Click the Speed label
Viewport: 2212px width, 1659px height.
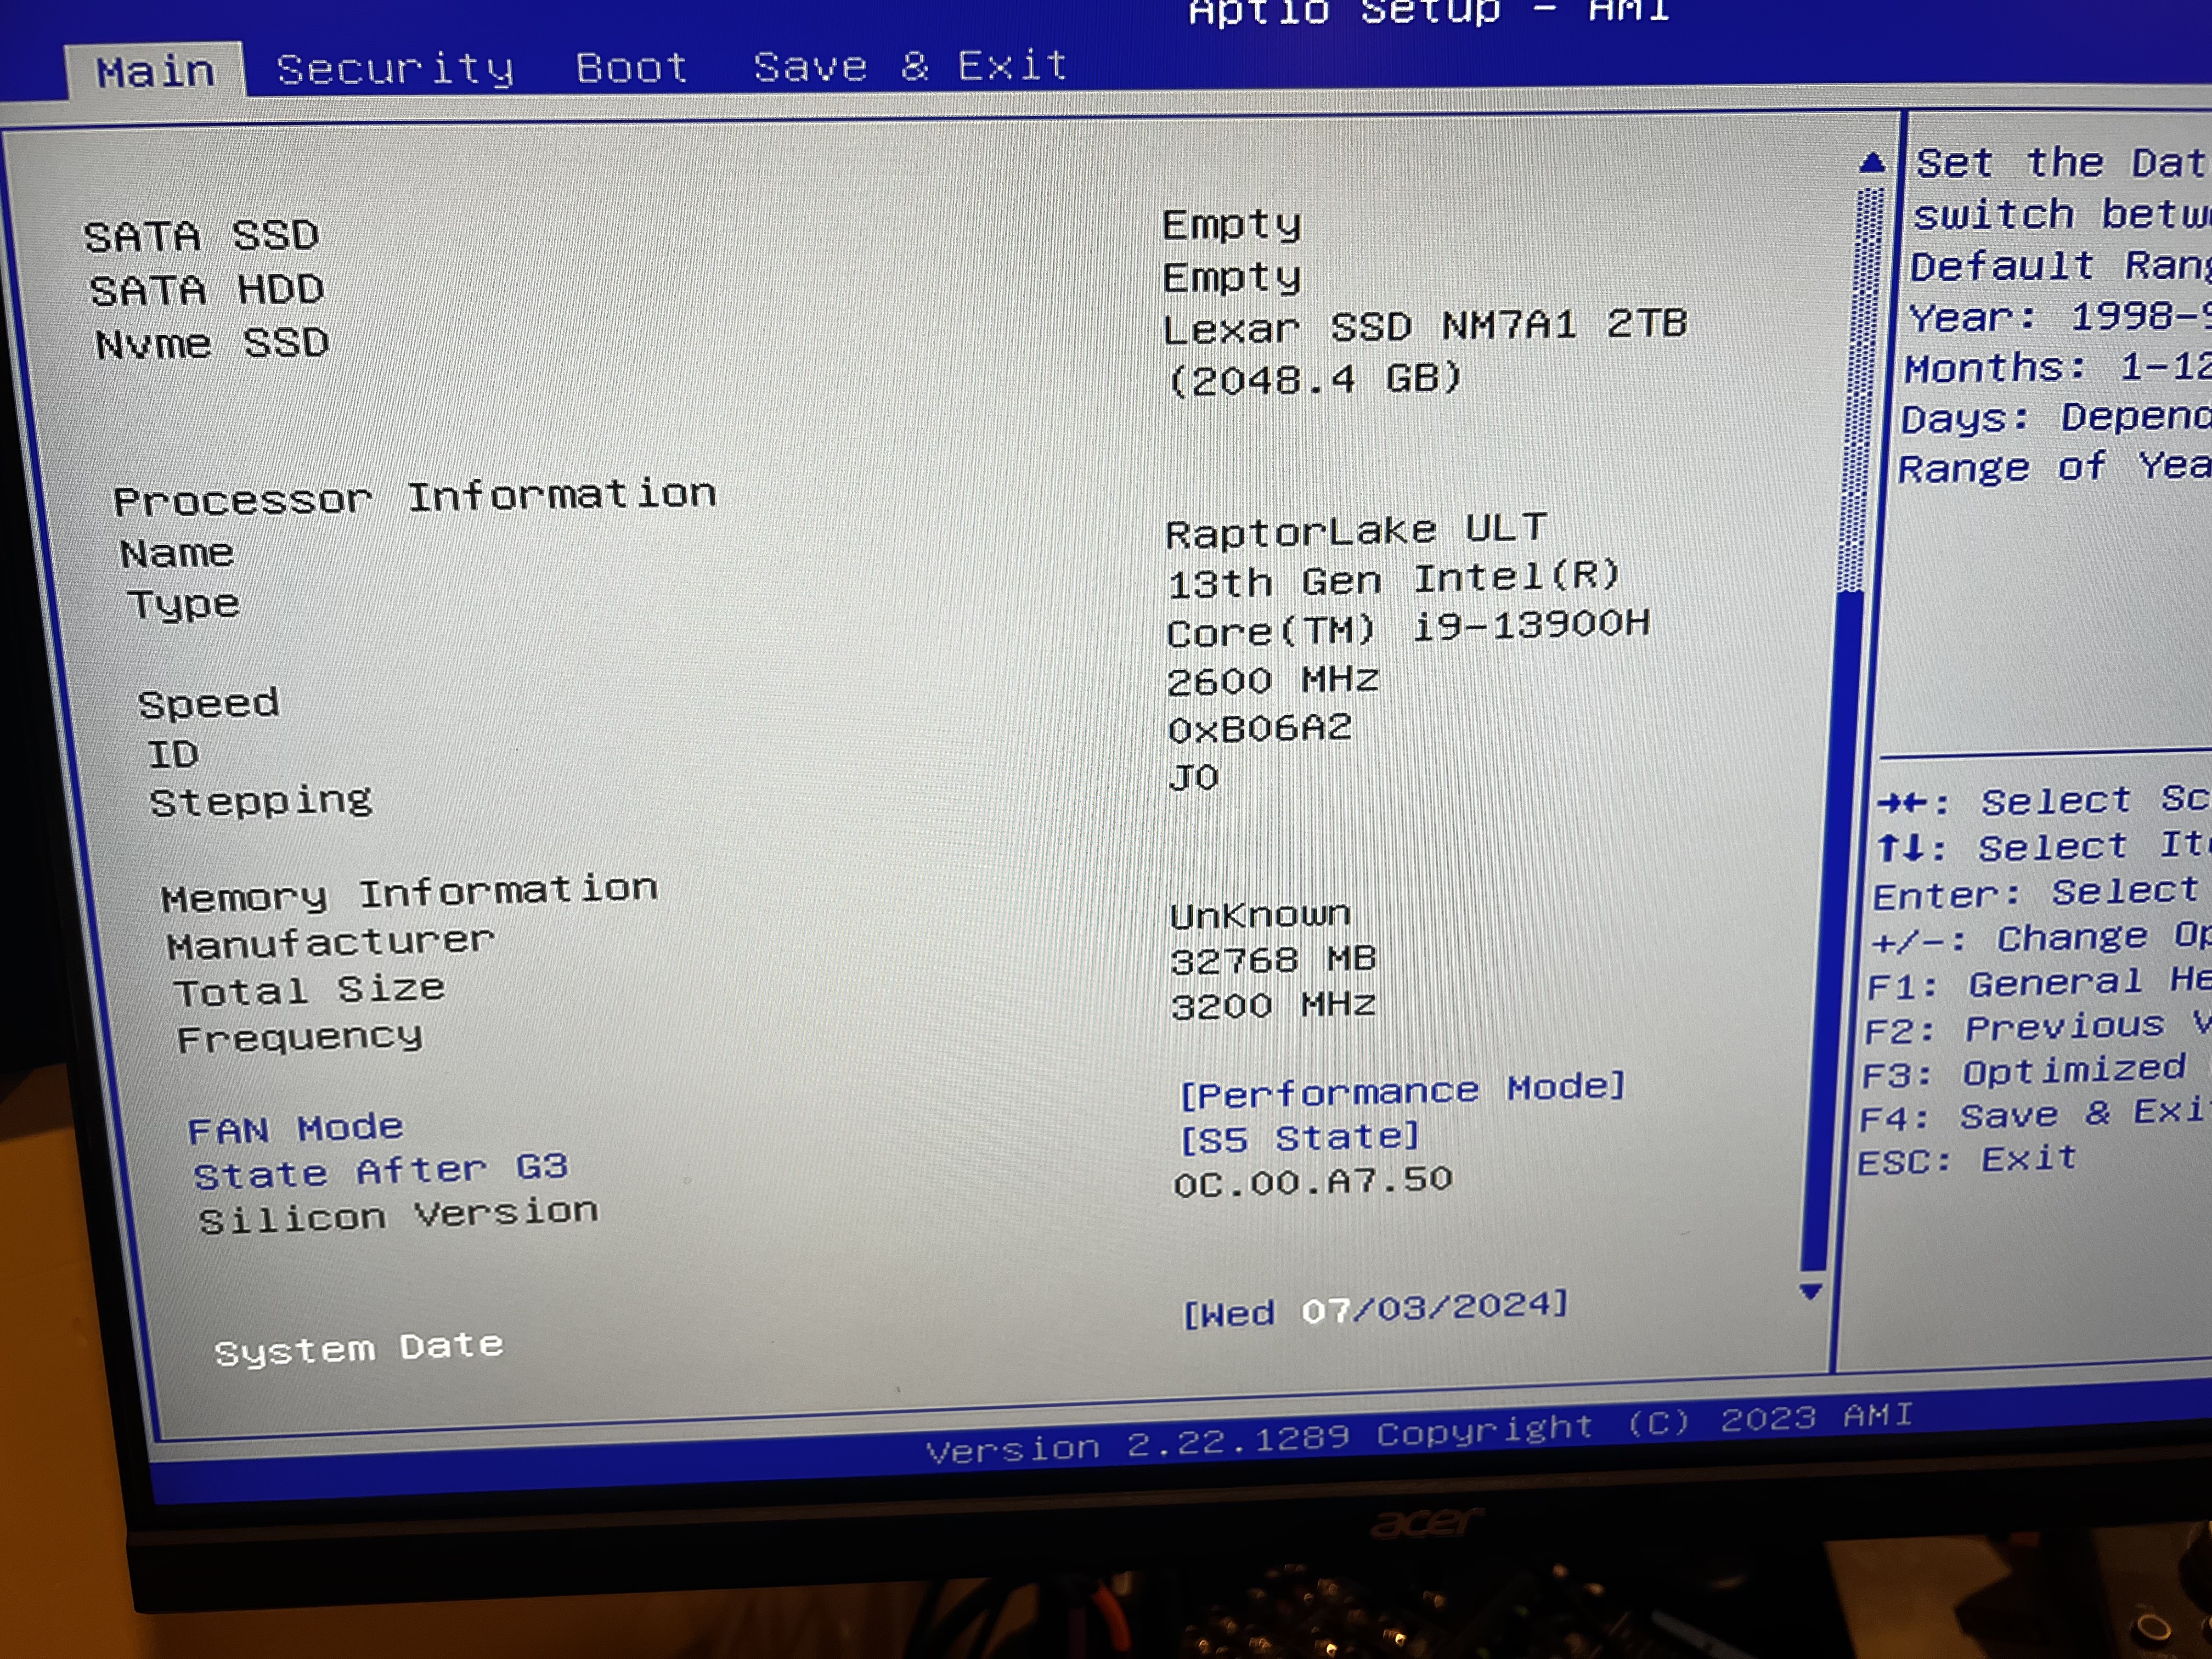(x=208, y=704)
